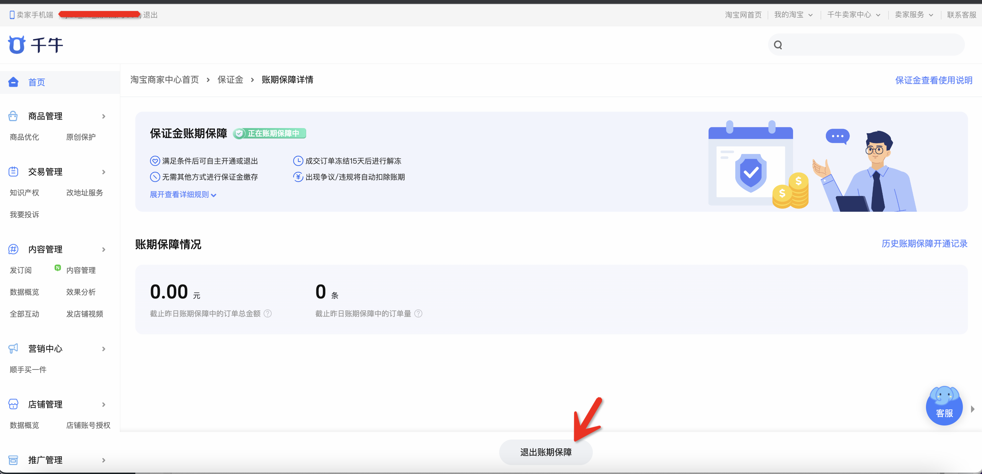Click the 店铺管理 storefront icon
The image size is (982, 474).
[x=13, y=404]
